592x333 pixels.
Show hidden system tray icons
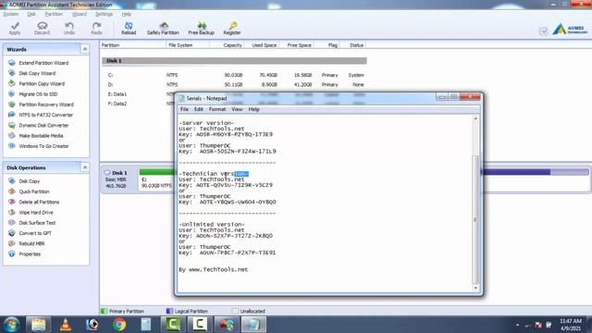coord(517,325)
